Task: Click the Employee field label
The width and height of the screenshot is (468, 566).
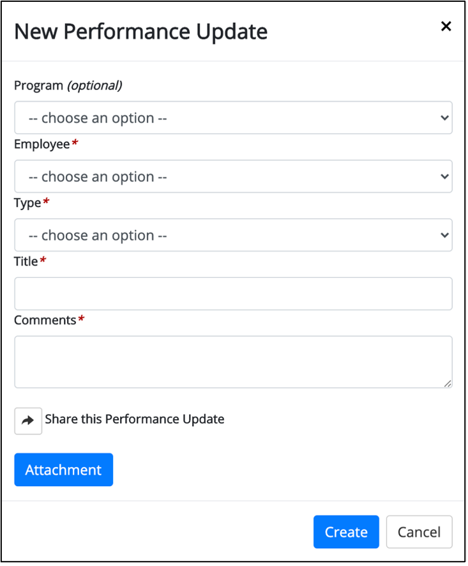Action: [x=42, y=144]
